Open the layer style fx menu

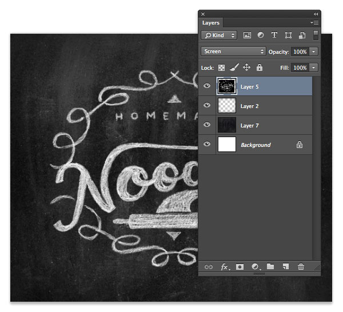[x=225, y=266]
